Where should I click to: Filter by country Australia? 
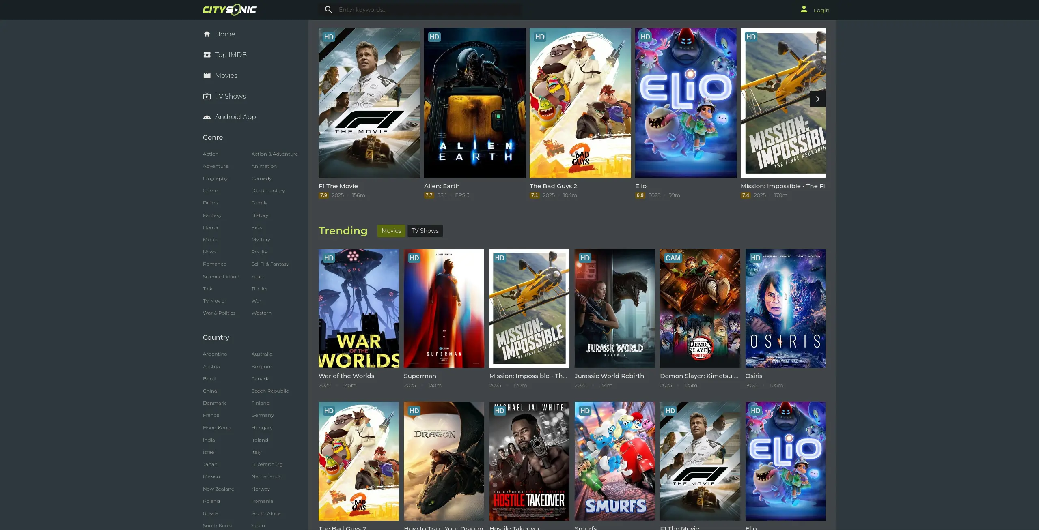click(x=262, y=354)
